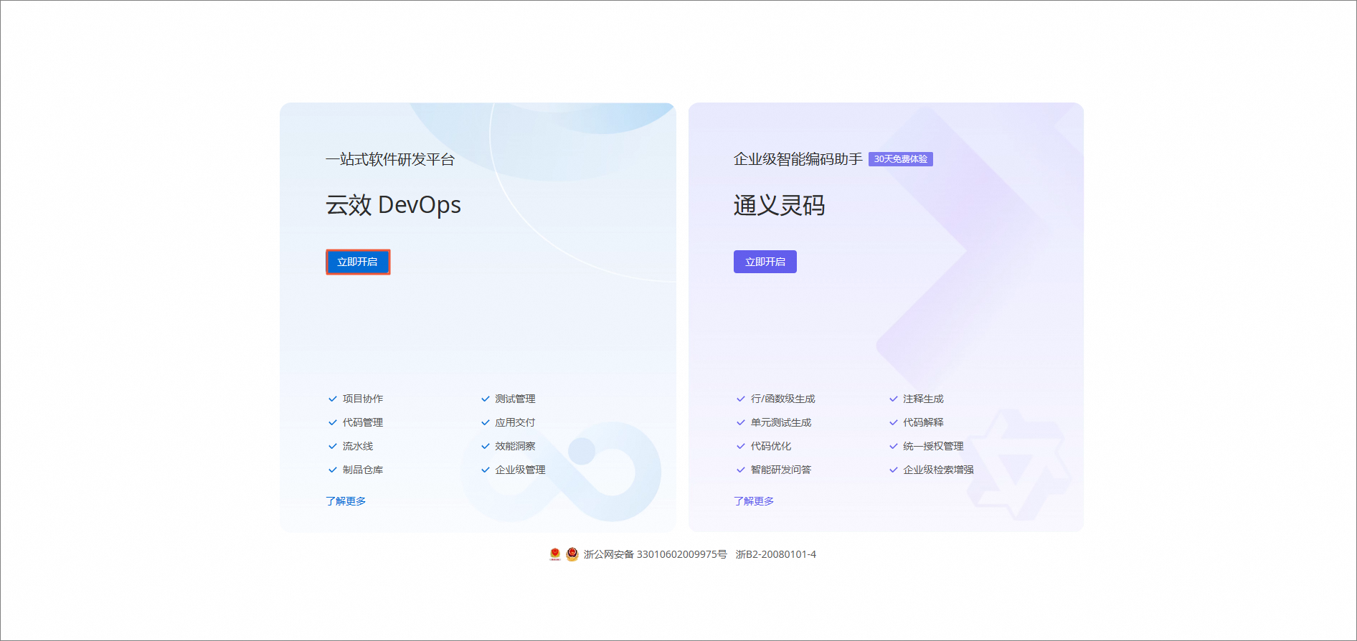Click the 企业级检索增强 feature text
This screenshot has width=1357, height=641.
tap(938, 470)
